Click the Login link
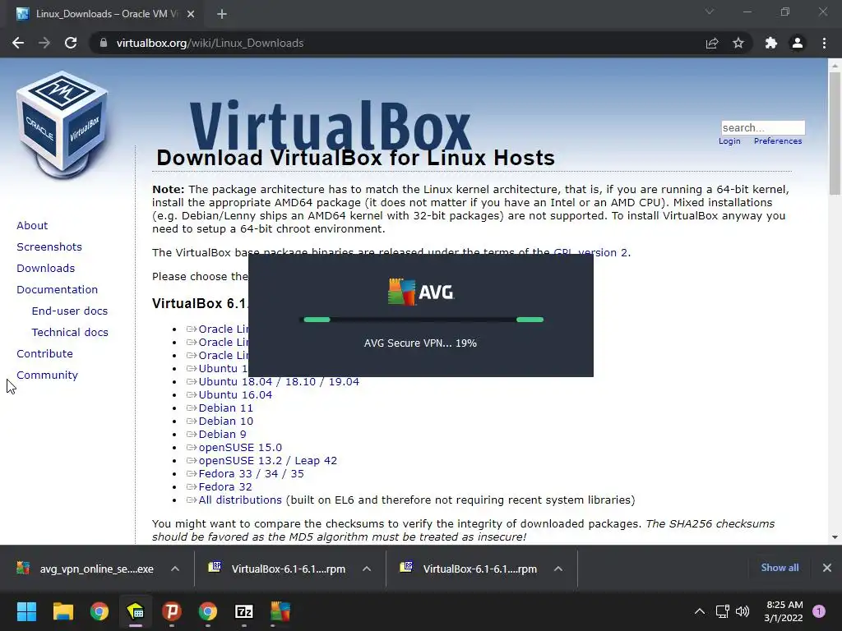Viewport: 842px width, 631px height. (729, 141)
